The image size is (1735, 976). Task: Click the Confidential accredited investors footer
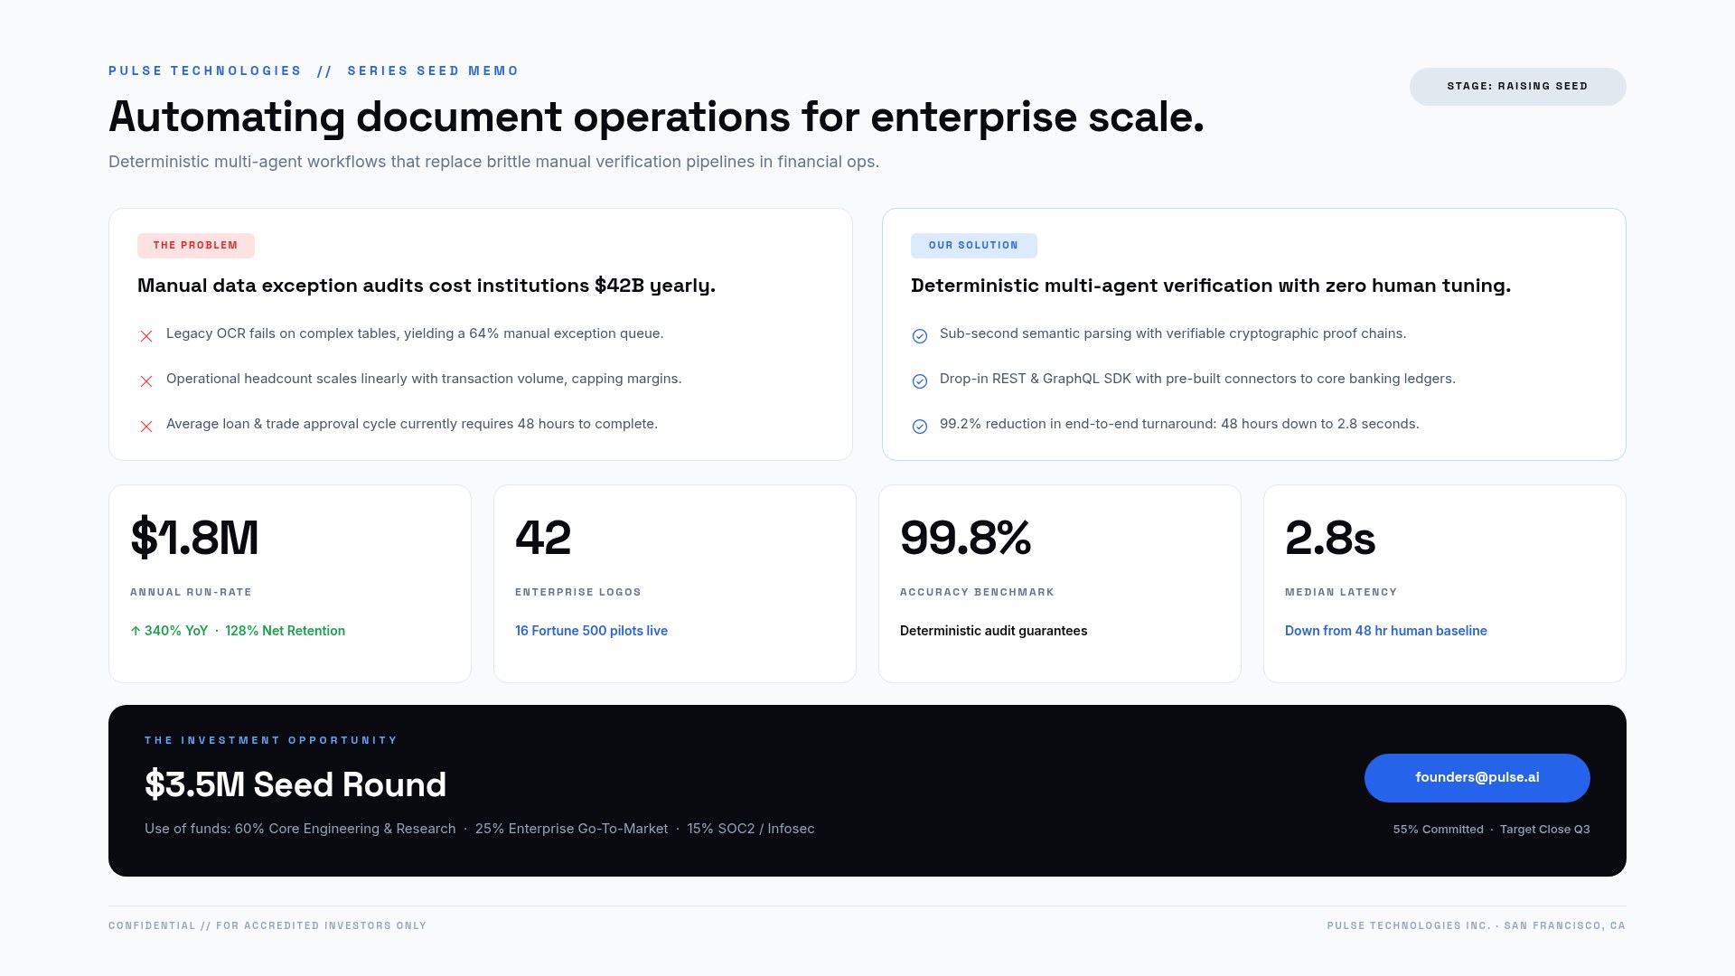[267, 925]
